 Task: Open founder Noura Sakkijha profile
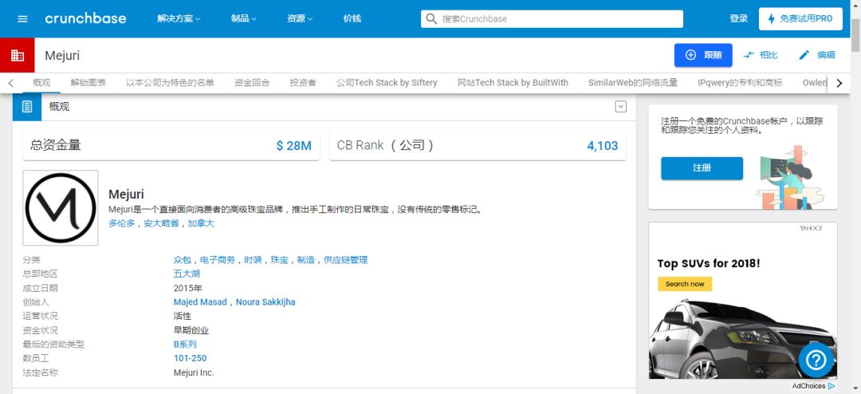click(x=265, y=302)
